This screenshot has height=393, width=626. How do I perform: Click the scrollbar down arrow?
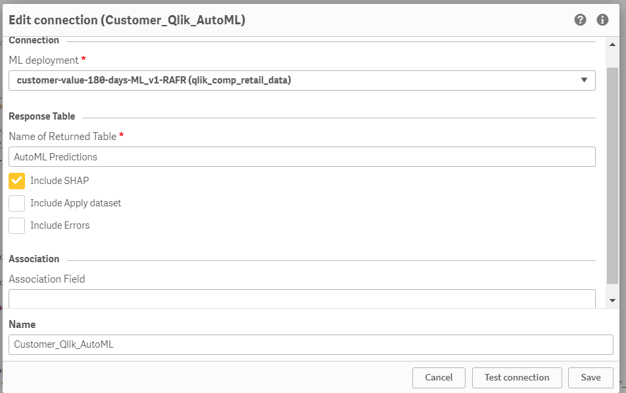[x=612, y=300]
